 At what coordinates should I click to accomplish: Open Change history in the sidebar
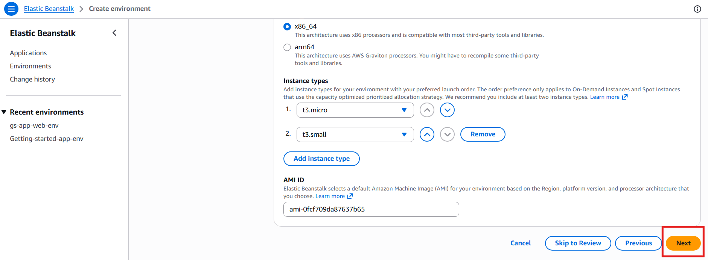(32, 79)
